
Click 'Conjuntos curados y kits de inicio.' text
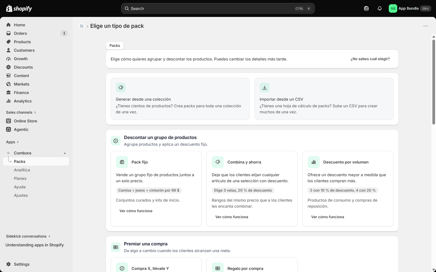(x=148, y=200)
